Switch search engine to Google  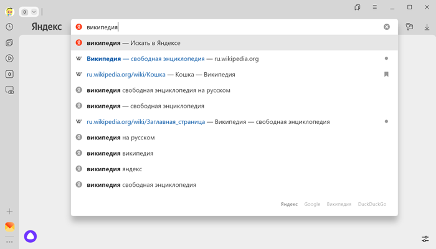click(312, 204)
